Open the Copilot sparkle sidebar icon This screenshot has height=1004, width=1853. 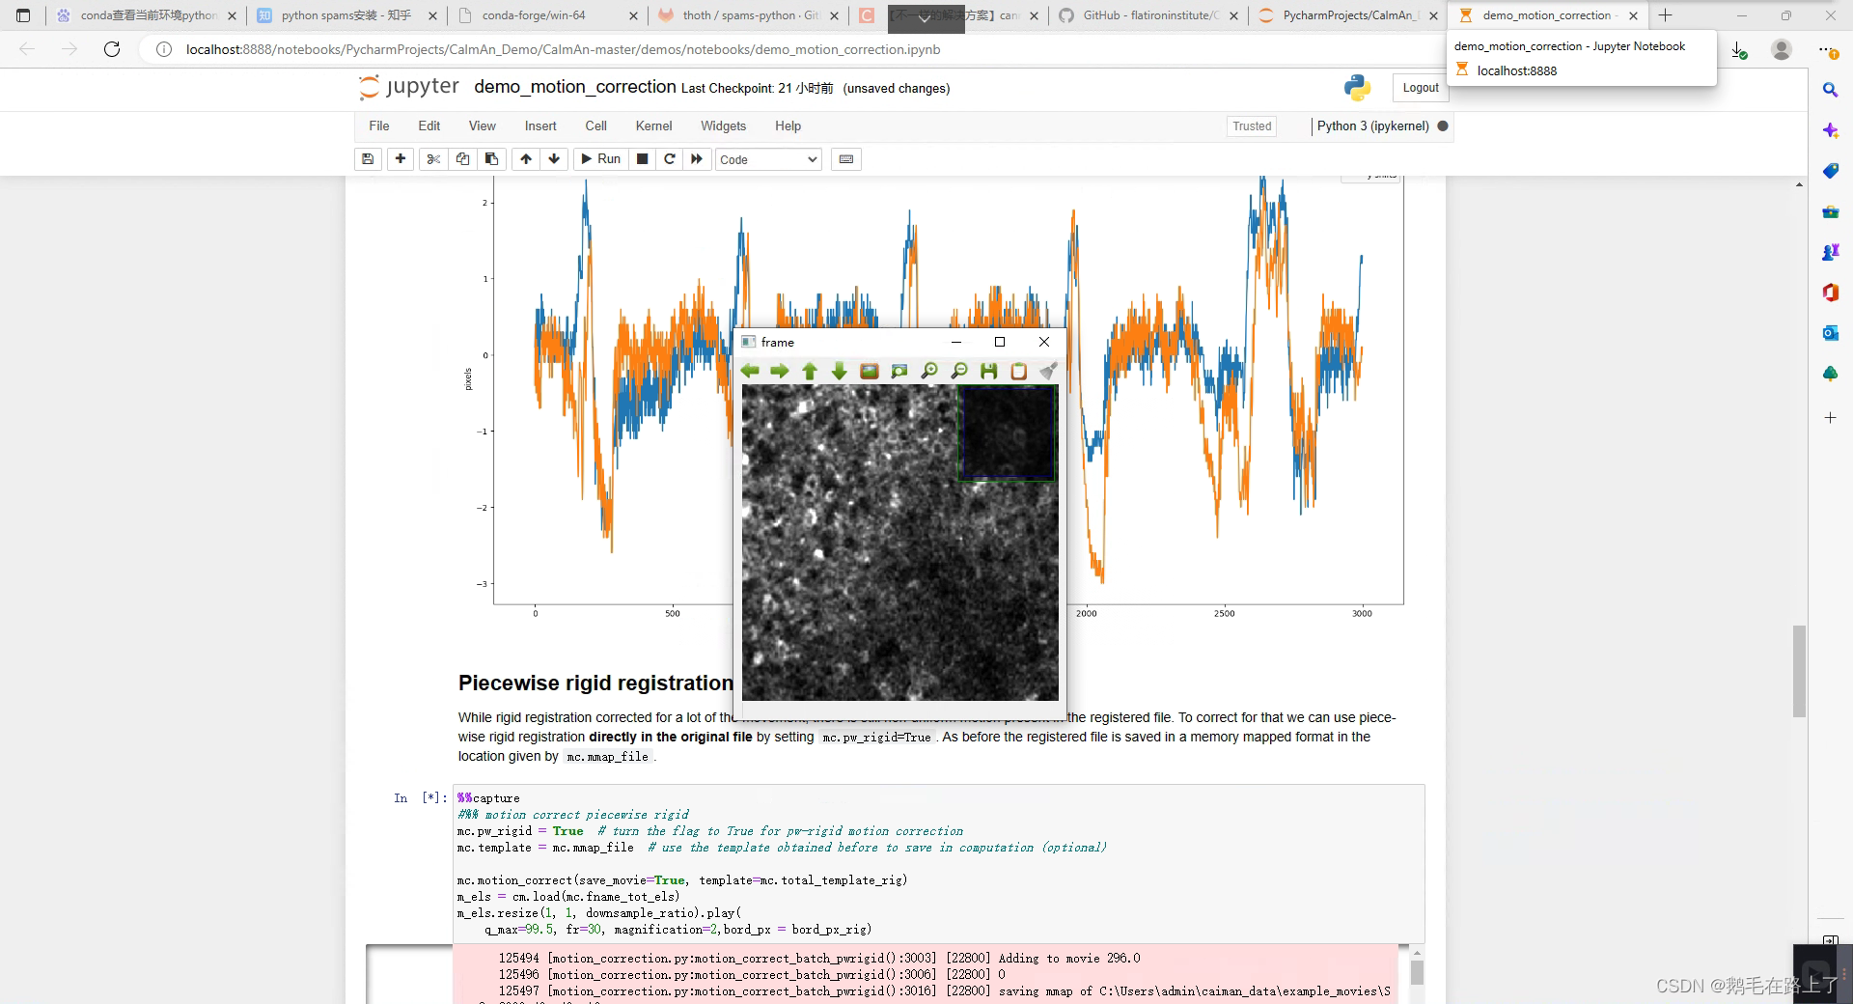[1830, 130]
